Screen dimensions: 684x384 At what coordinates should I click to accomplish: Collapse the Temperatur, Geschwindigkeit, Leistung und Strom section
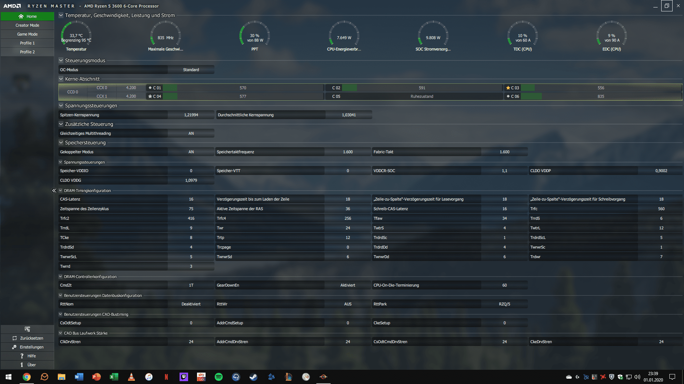pyautogui.click(x=61, y=15)
